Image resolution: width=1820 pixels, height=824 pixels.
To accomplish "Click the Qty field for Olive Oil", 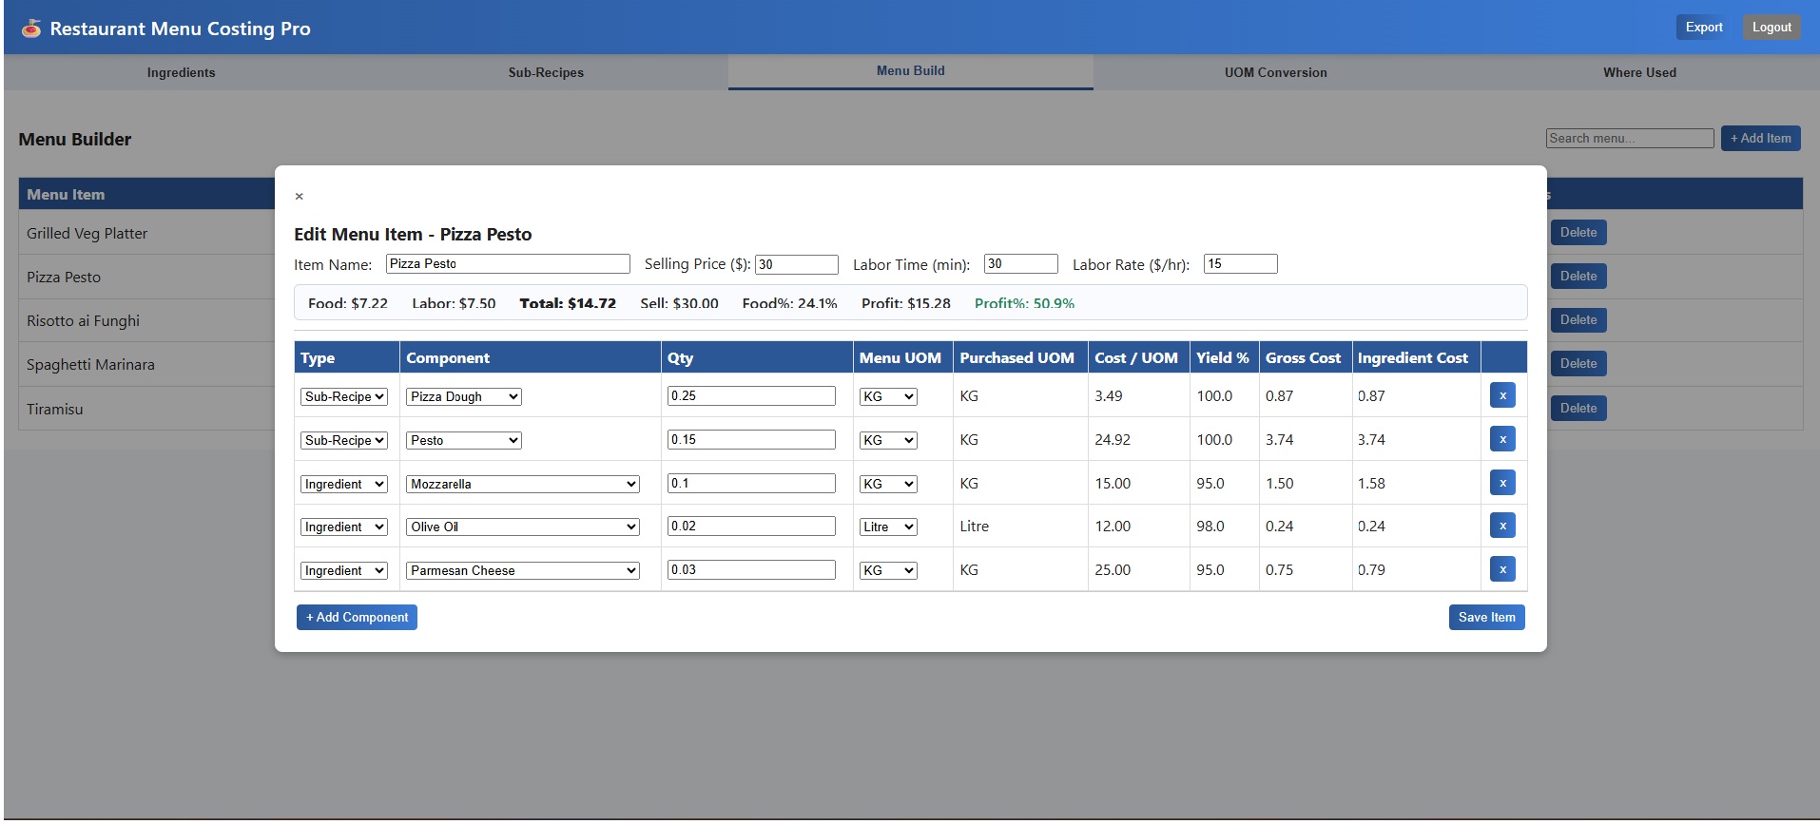I will [x=750, y=527].
